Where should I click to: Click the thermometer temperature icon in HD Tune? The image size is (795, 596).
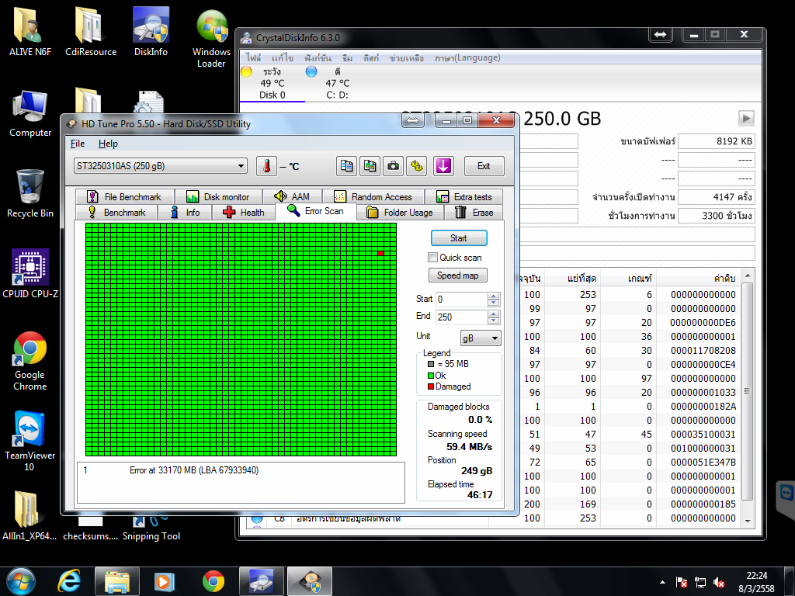pyautogui.click(x=267, y=166)
